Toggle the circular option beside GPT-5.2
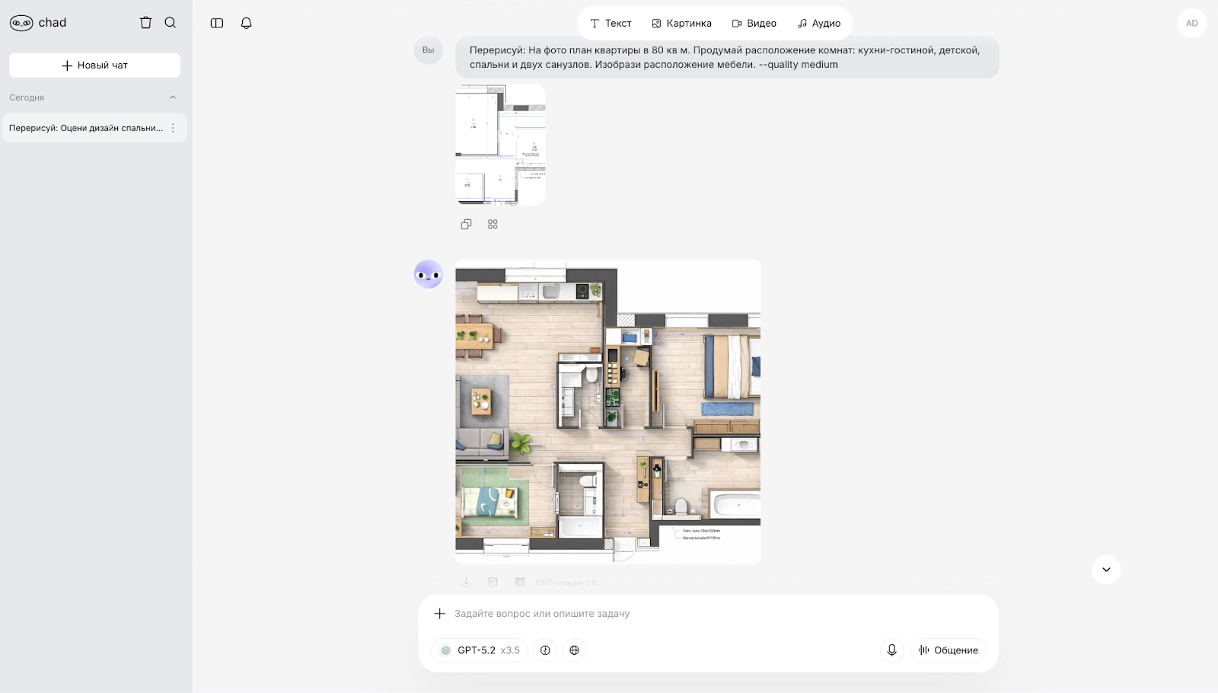Viewport: 1218px width, 693px height. point(545,650)
